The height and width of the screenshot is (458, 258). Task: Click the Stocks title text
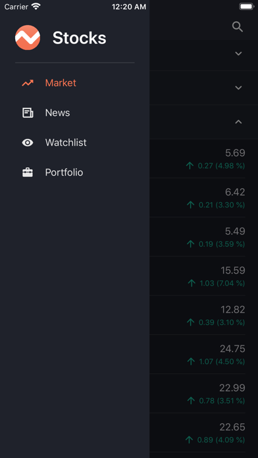click(x=80, y=38)
